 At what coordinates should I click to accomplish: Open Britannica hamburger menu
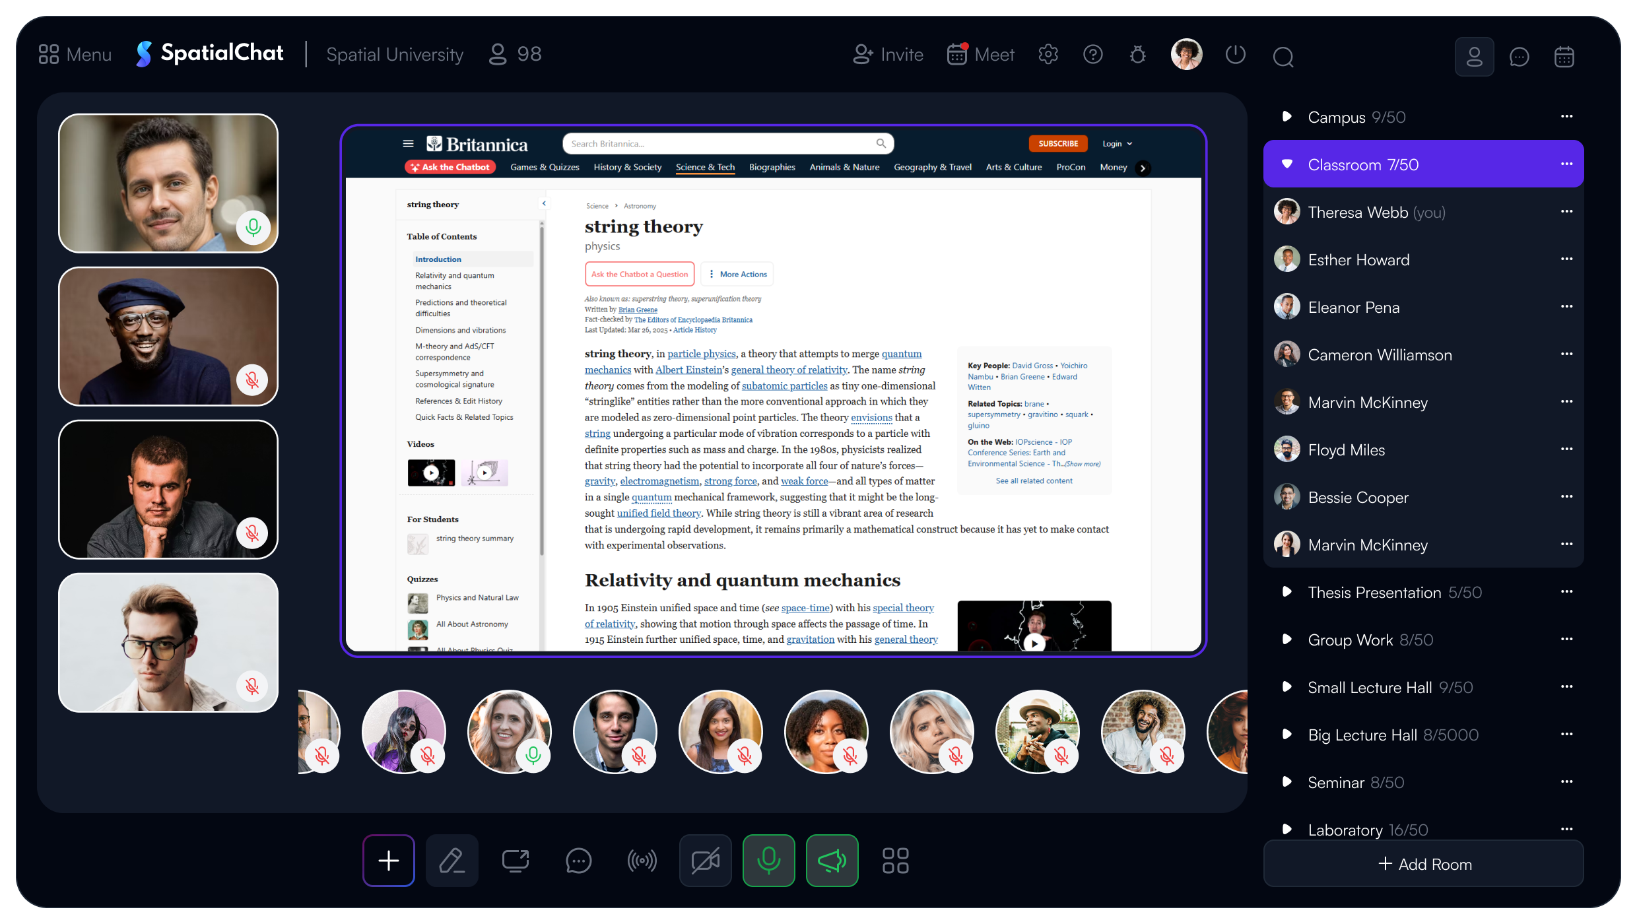click(408, 143)
